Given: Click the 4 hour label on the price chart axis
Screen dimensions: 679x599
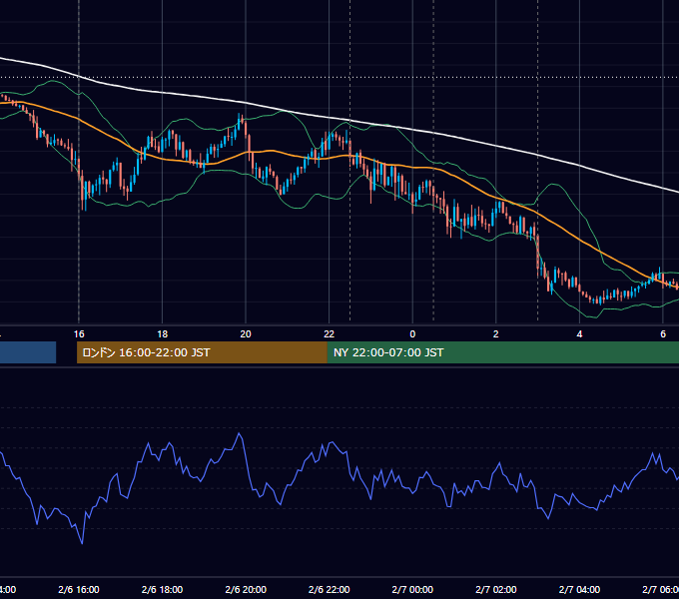Looking at the screenshot, I should click(x=579, y=334).
